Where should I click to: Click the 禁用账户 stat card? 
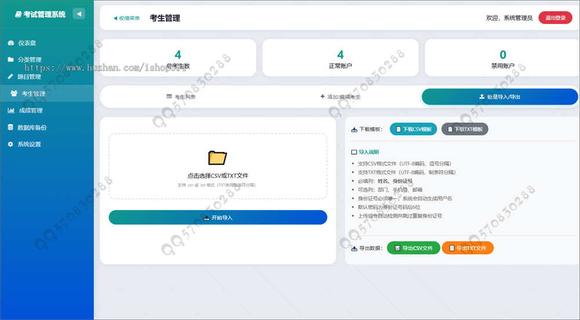coord(502,58)
